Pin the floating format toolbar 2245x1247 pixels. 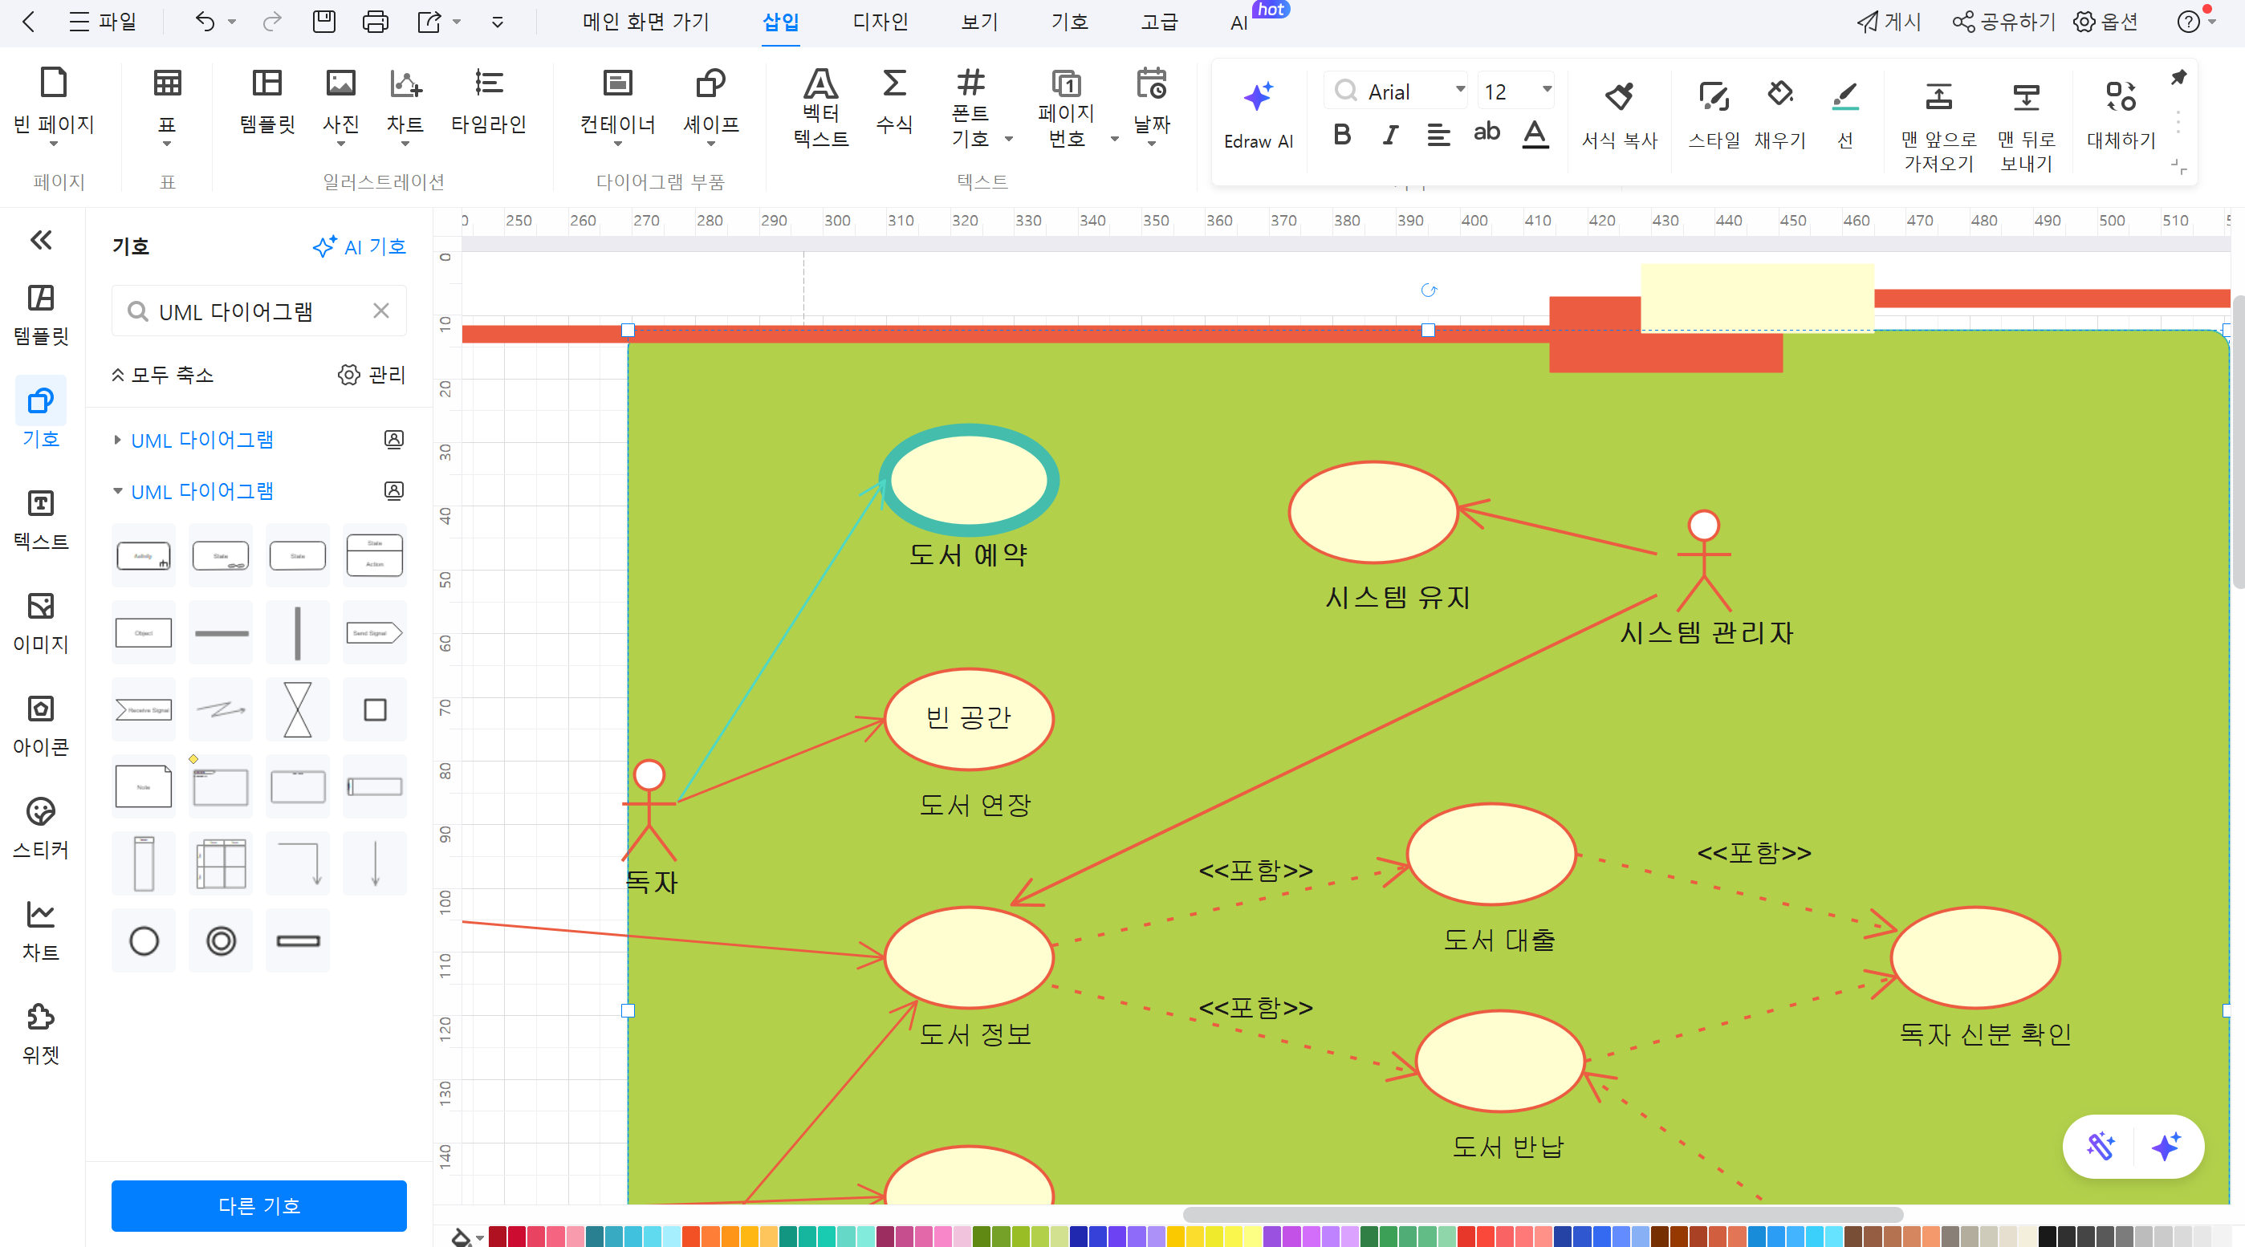pyautogui.click(x=2178, y=78)
